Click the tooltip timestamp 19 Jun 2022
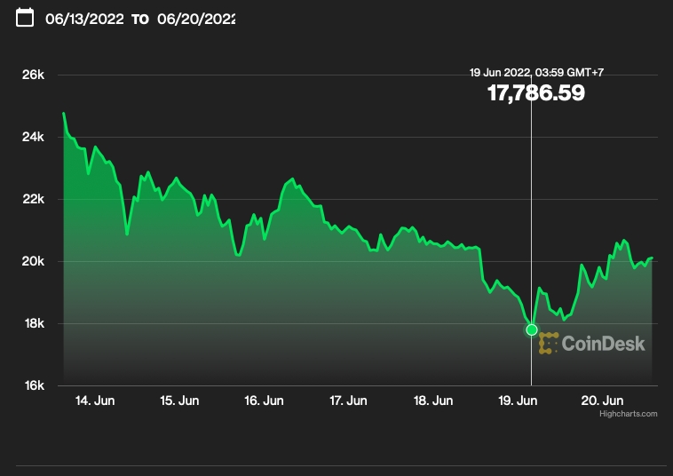Screen dimensions: 673x476 (x=500, y=73)
